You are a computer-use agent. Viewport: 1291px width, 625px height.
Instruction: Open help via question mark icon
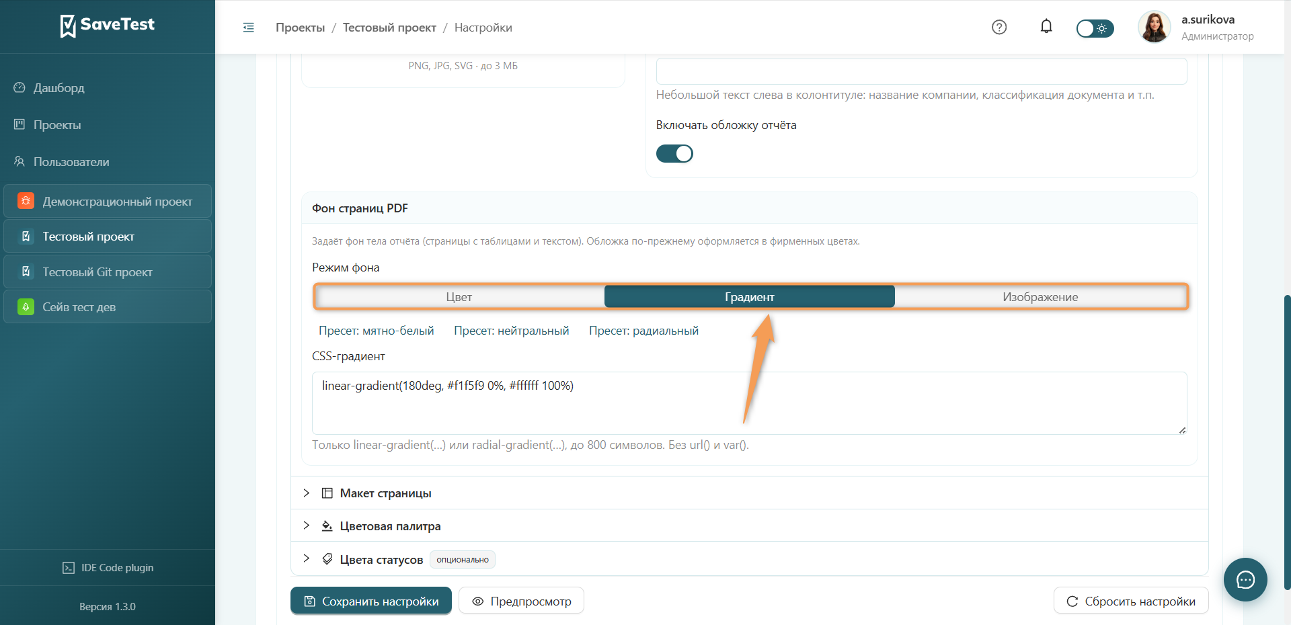[x=999, y=27]
